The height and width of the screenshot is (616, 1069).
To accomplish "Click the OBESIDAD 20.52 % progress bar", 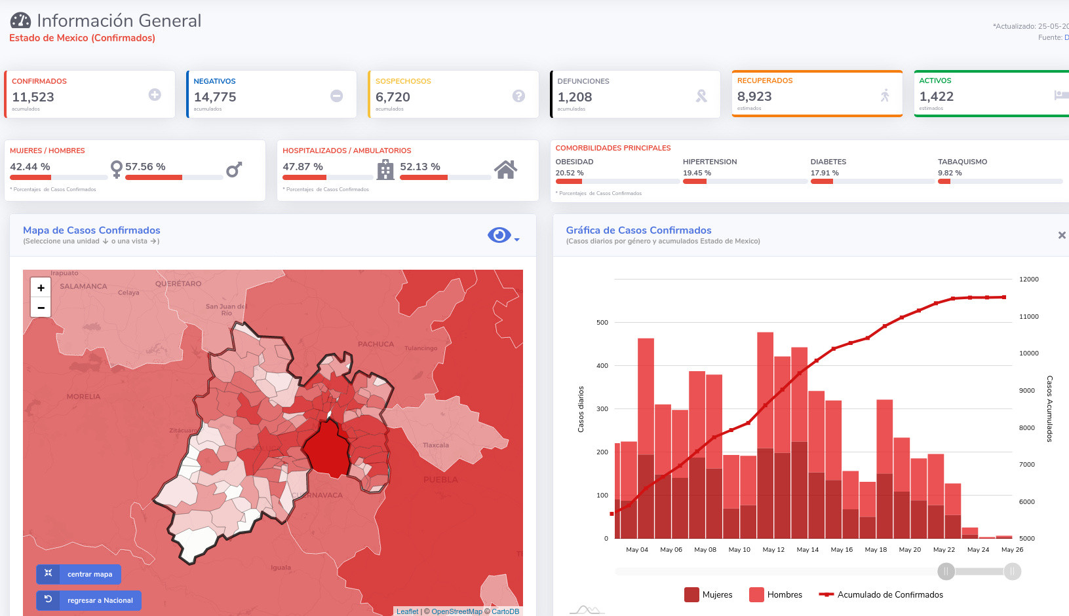I will [617, 181].
